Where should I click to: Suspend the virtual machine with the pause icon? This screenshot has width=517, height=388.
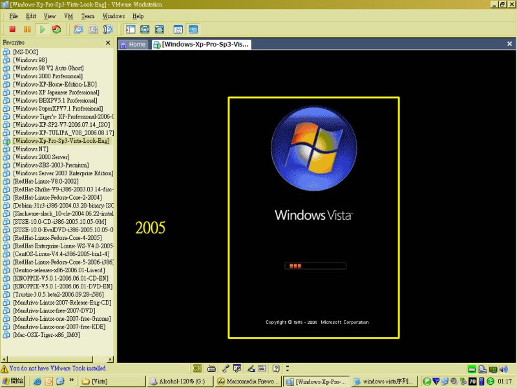coord(27,29)
